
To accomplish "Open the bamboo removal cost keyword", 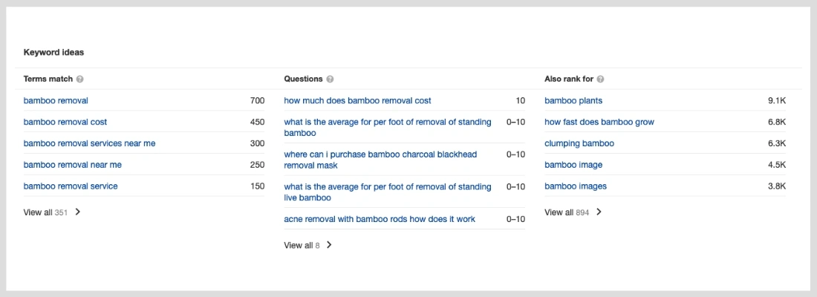I will click(x=65, y=122).
